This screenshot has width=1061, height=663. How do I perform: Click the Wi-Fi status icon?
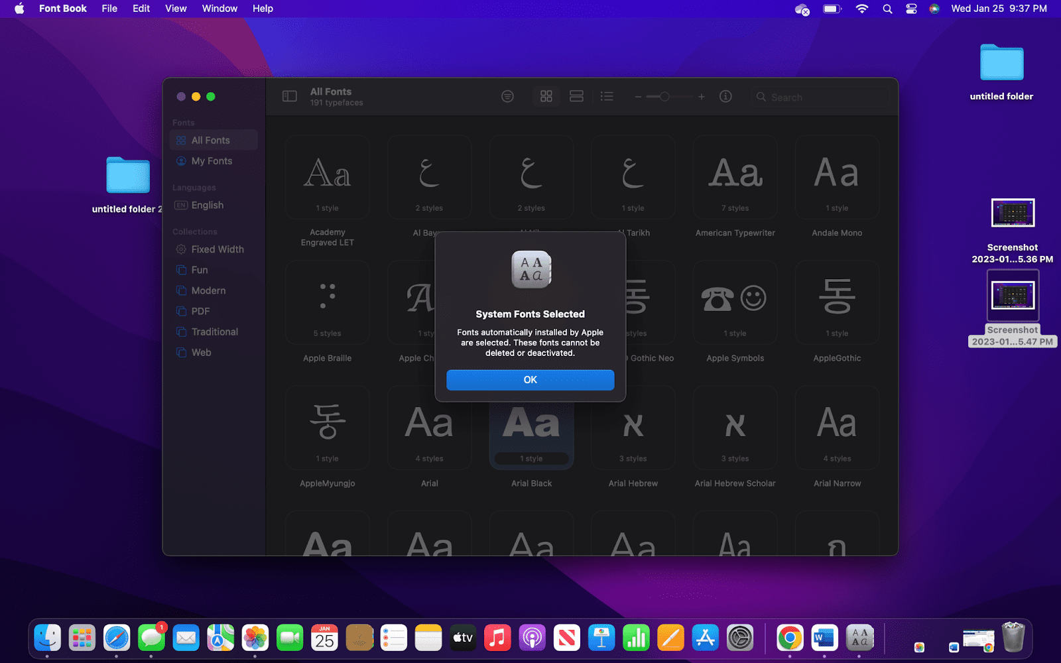point(862,9)
